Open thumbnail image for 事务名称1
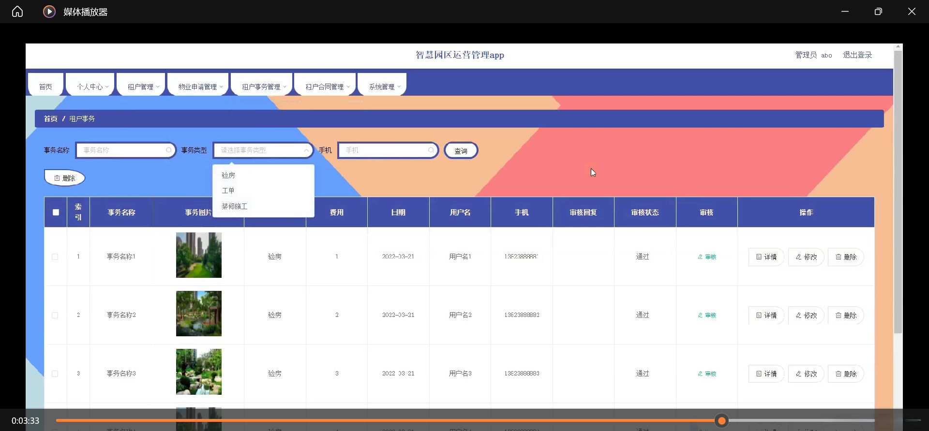The height and width of the screenshot is (431, 929). (199, 255)
